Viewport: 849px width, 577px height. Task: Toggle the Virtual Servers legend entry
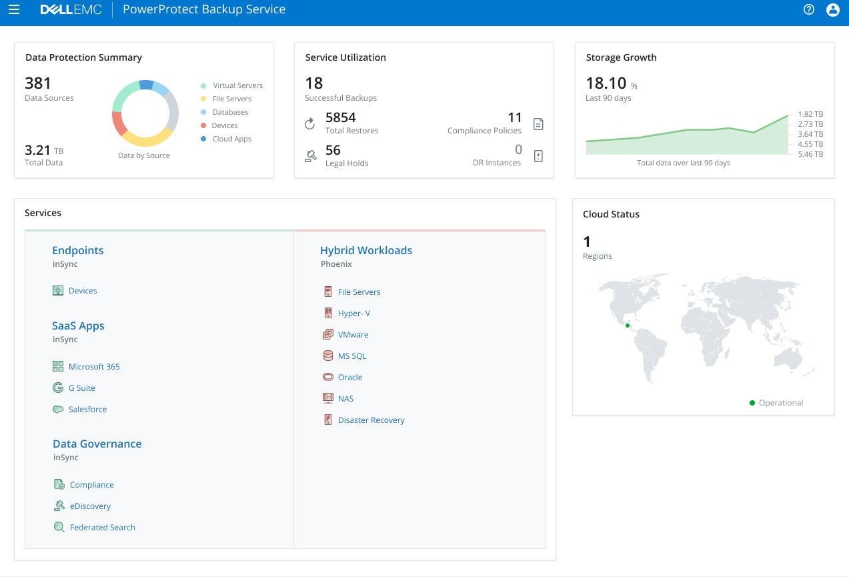click(231, 85)
